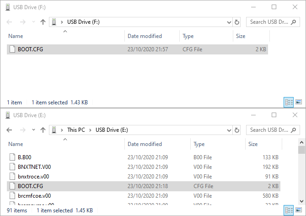Refresh the USB Drive (E:) window

(x=236, y=130)
